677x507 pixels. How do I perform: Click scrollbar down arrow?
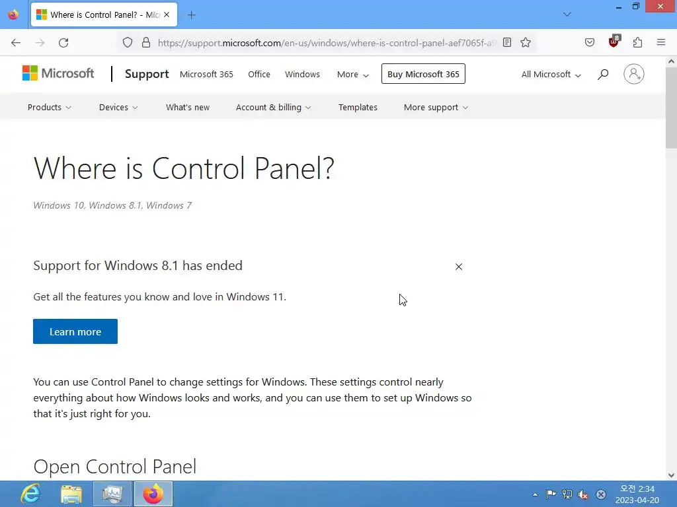pyautogui.click(x=671, y=475)
